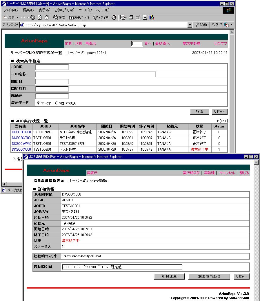Image resolution: width=260 pixels, height=301 pixels.
Task: Click キャンセル link in detail window
Action: pyautogui.click(x=227, y=173)
